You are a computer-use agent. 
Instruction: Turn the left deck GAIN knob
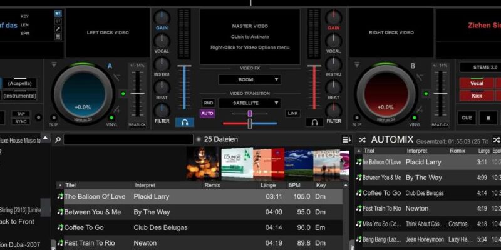(x=162, y=17)
